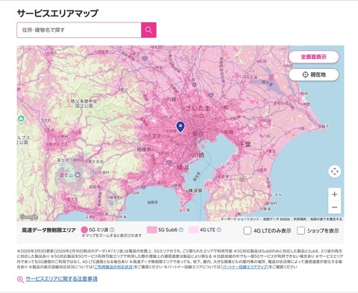The height and width of the screenshot is (293, 358).
Task: Open キーボード ショートカット on the map footer
Action: point(240,219)
